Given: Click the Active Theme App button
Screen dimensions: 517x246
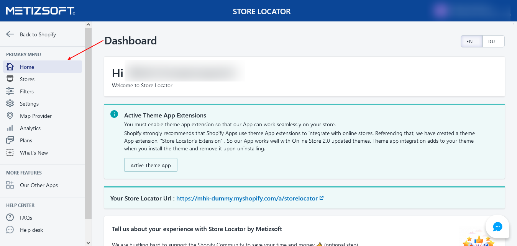Looking at the screenshot, I should coord(151,165).
